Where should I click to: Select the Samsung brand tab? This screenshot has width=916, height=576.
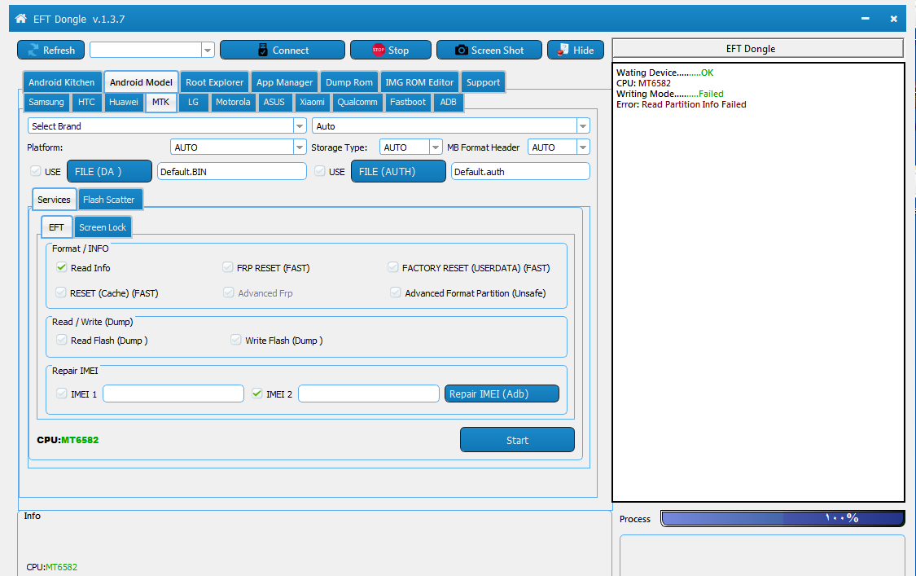click(x=46, y=102)
